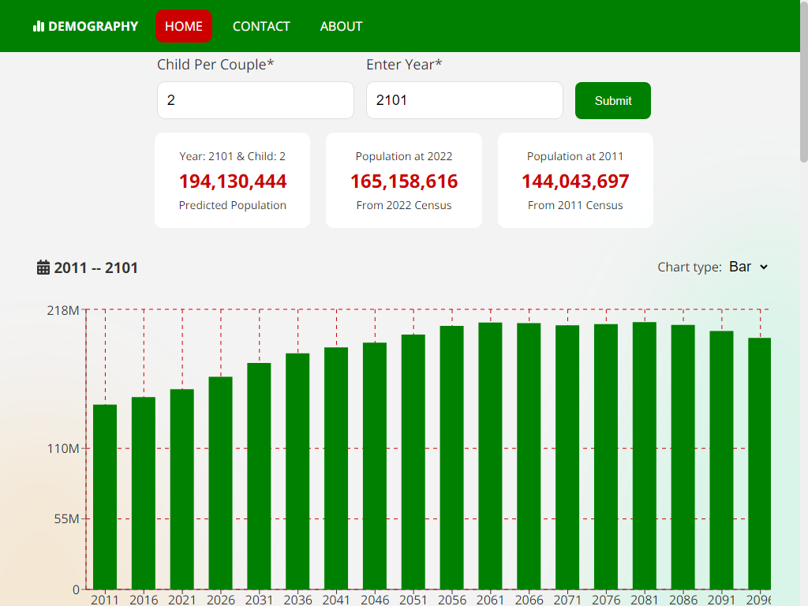Screen dimensions: 808x606
Task: Click the 2066 bar in the chart
Action: click(529, 456)
